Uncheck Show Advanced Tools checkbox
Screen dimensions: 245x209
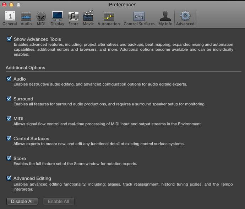(x=9, y=39)
